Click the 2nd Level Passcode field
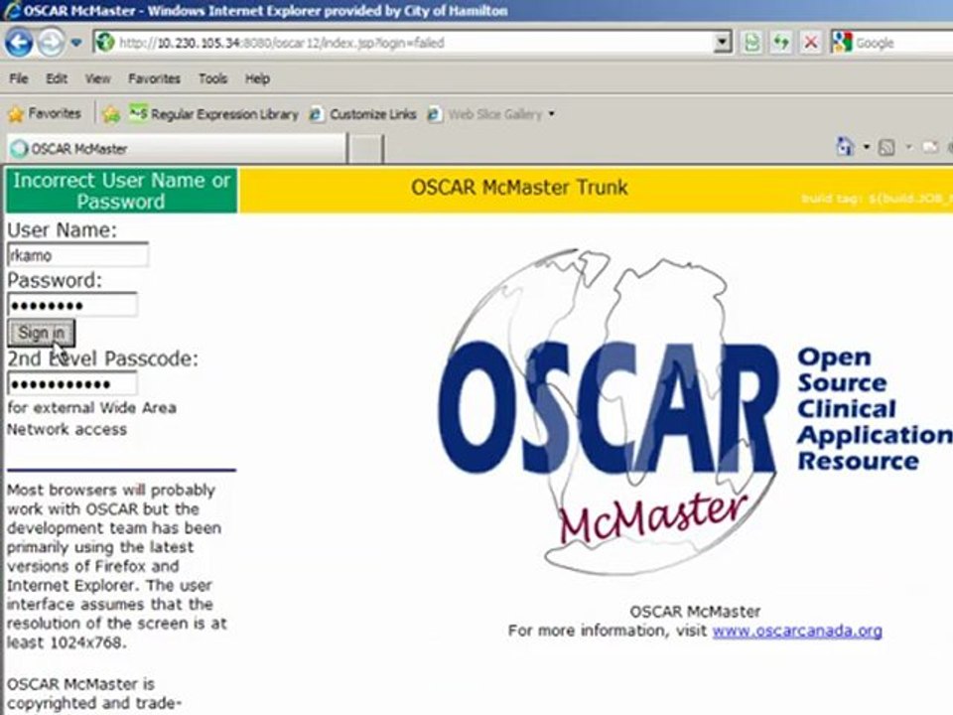 pos(72,383)
